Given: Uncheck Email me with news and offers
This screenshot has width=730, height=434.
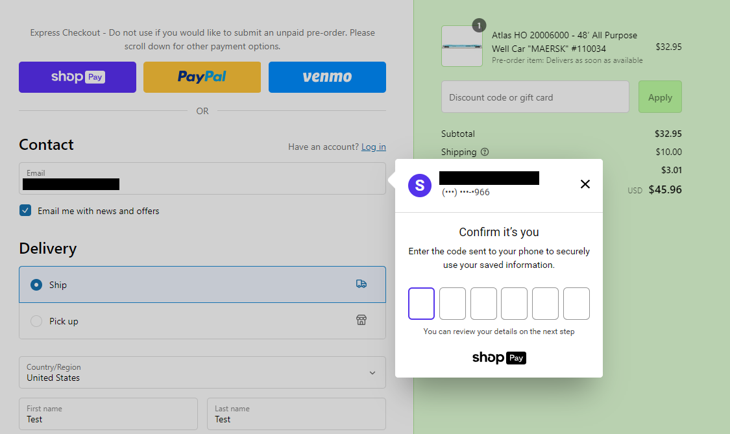Looking at the screenshot, I should click(25, 210).
